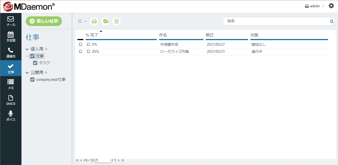Uncheck the タスク folder checkbox

tap(35, 63)
